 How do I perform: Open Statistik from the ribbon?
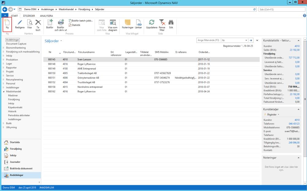[75, 25]
